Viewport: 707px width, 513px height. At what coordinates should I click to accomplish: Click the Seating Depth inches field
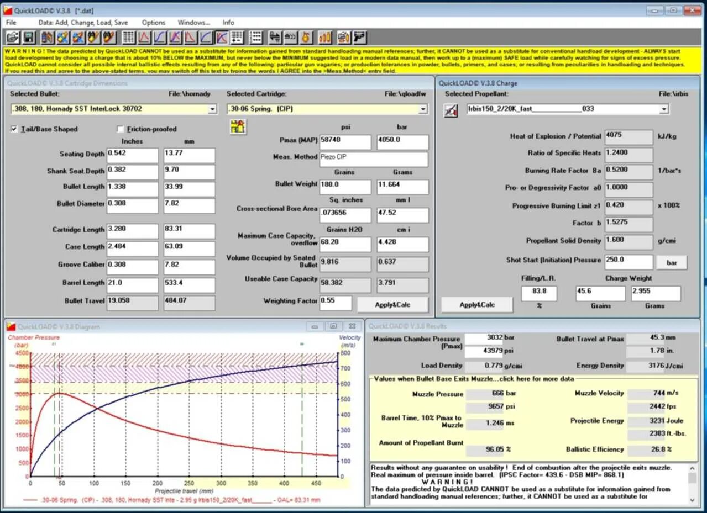coord(132,155)
